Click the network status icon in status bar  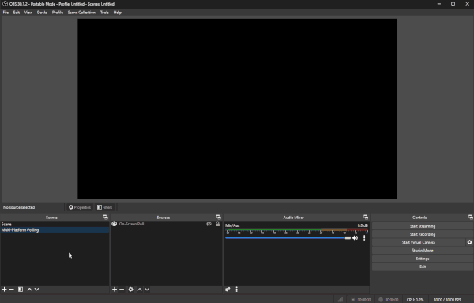[340, 300]
